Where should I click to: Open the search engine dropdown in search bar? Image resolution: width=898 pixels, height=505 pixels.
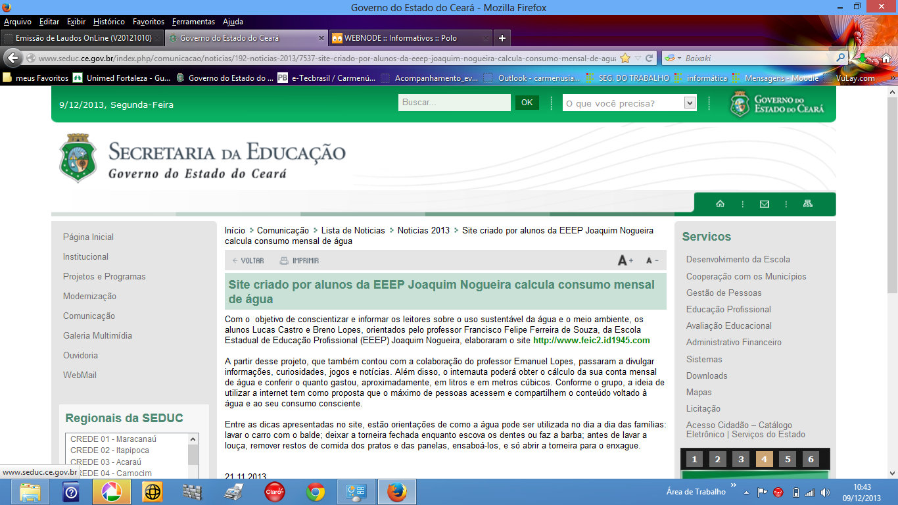(674, 58)
